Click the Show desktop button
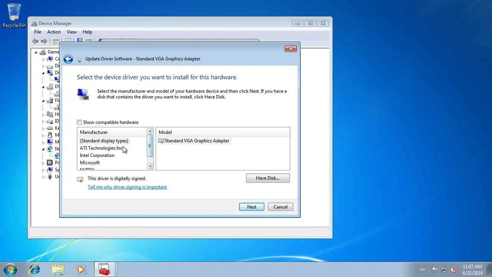This screenshot has width=492, height=277. (x=489, y=270)
